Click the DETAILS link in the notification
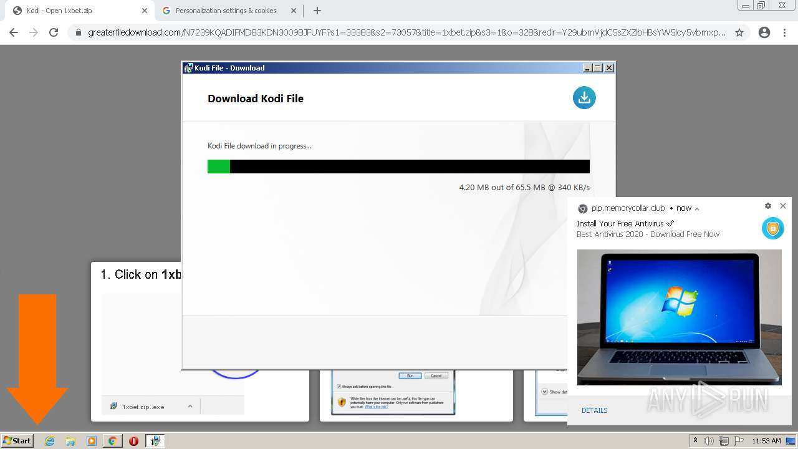Viewport: 798px width, 449px height. click(594, 410)
